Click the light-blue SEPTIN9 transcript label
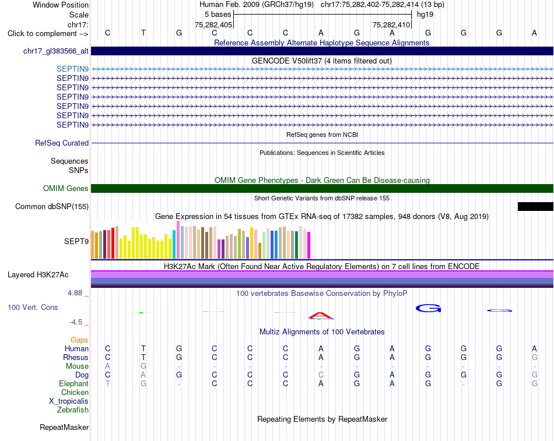This screenshot has height=441, width=554. (x=72, y=69)
